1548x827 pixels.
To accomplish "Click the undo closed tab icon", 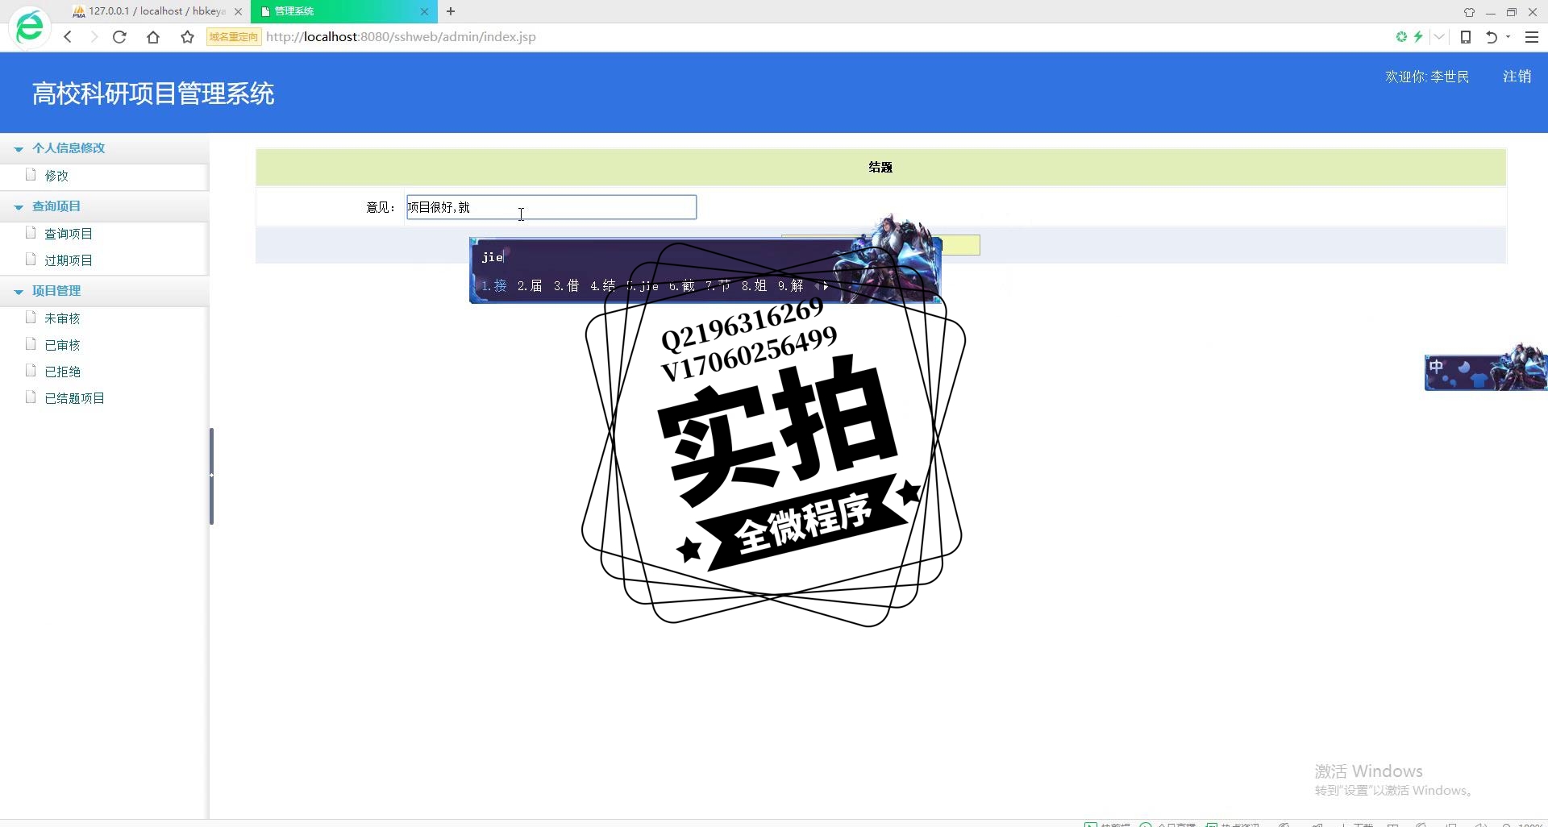I will click(1492, 37).
